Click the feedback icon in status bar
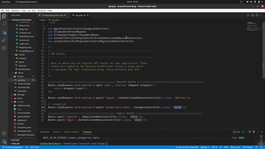The width and height of the screenshot is (265, 149). pos(257,147)
